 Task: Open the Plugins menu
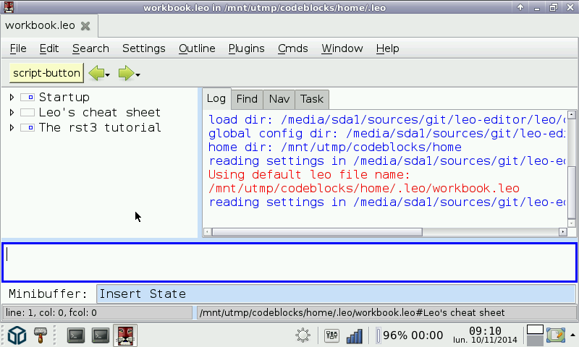click(x=246, y=48)
